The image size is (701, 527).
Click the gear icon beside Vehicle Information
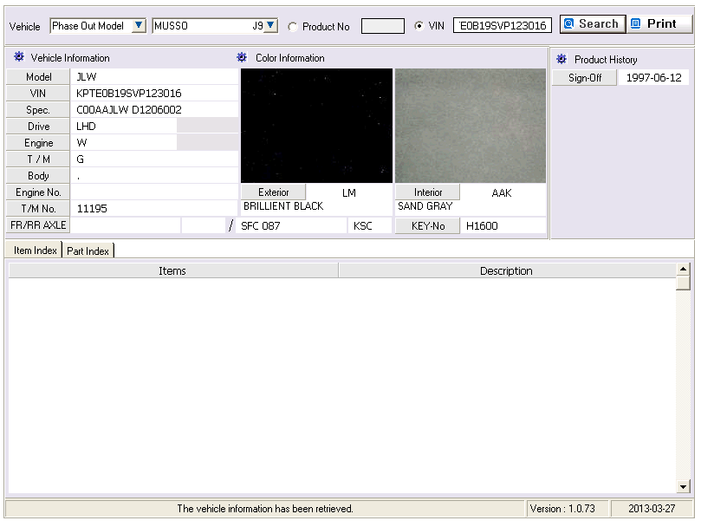pos(19,57)
